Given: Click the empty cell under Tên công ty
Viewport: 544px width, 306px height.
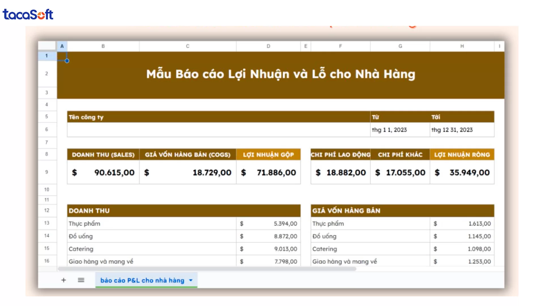Looking at the screenshot, I should coord(218,130).
